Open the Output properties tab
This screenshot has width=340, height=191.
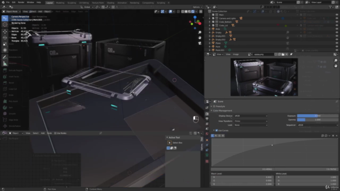tap(207, 119)
